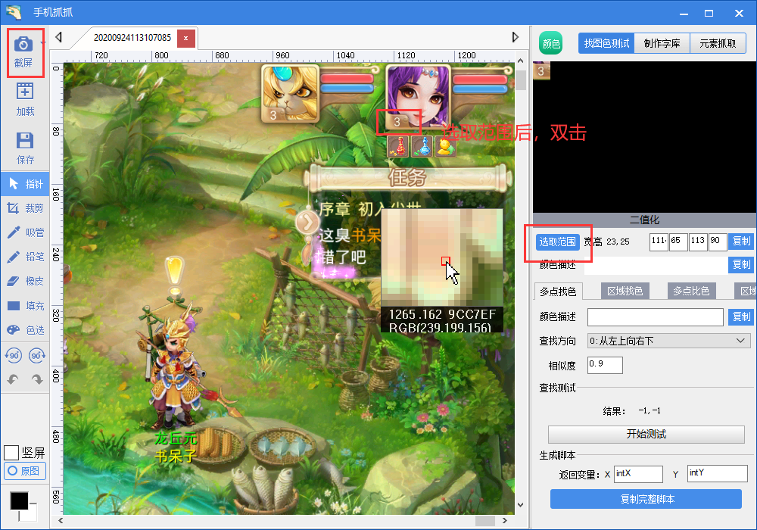Switch to the 区域找色 sub-tab
The height and width of the screenshot is (530, 757).
tap(625, 291)
